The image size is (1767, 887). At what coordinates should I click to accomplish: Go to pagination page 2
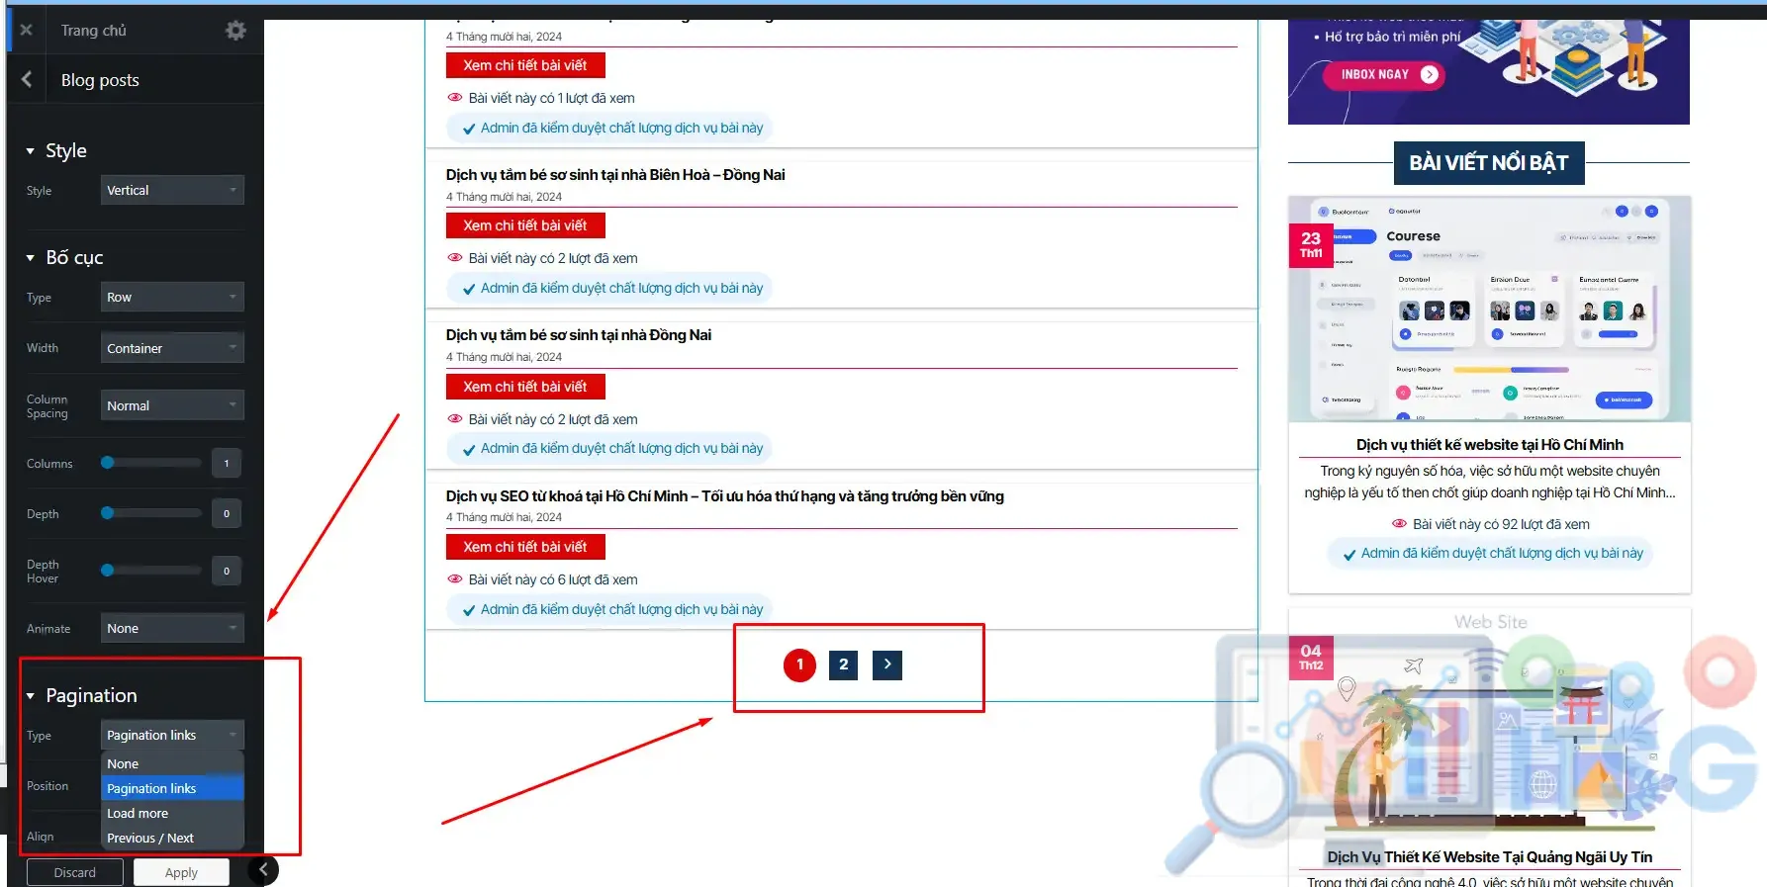pos(843,665)
